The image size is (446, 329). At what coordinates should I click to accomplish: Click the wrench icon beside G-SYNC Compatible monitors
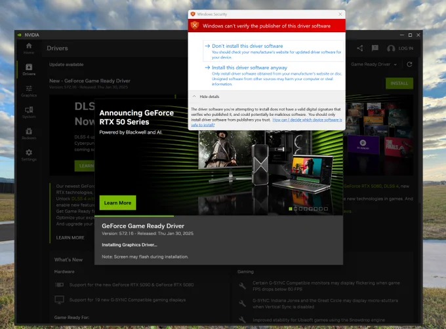pos(242,286)
